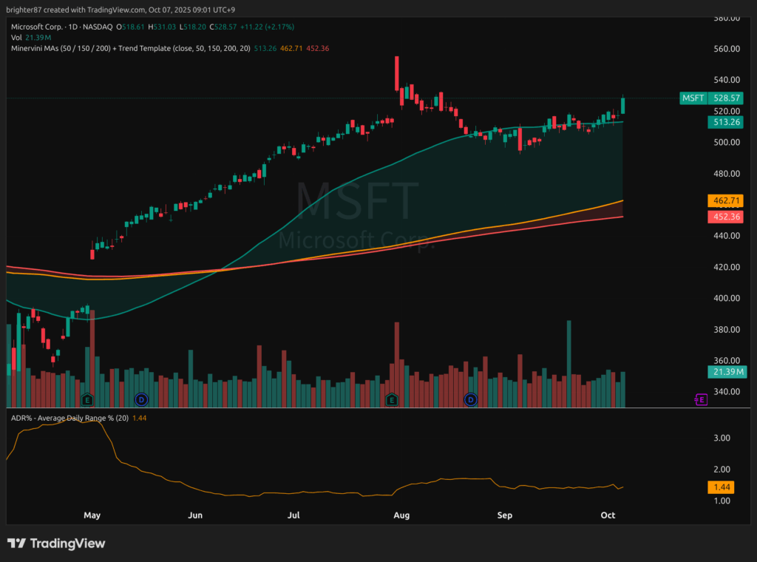
Task: Select the dividend D marker before September
Action: pos(470,399)
